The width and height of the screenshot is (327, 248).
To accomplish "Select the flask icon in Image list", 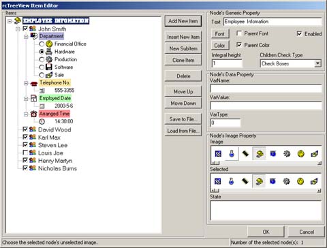I will tap(232, 154).
